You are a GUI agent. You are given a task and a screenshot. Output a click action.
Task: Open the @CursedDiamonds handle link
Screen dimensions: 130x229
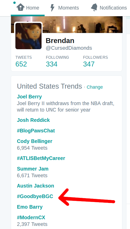pos(69,48)
